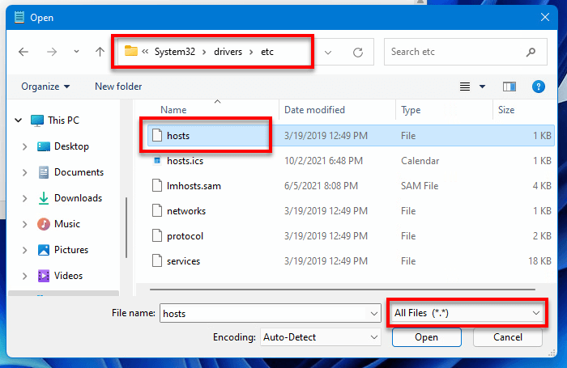Click the protocol file icon
Viewport: 567px width, 368px height.
click(157, 235)
